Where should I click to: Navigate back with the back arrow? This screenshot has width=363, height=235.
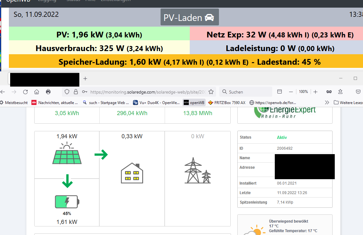tap(3, 92)
